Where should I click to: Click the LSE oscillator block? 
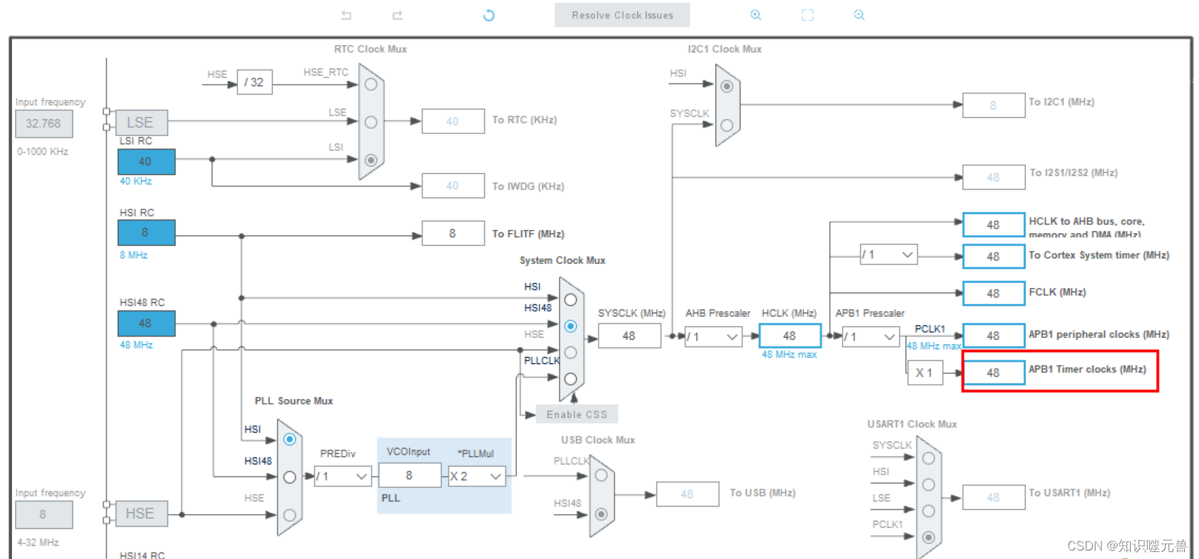[x=142, y=123]
